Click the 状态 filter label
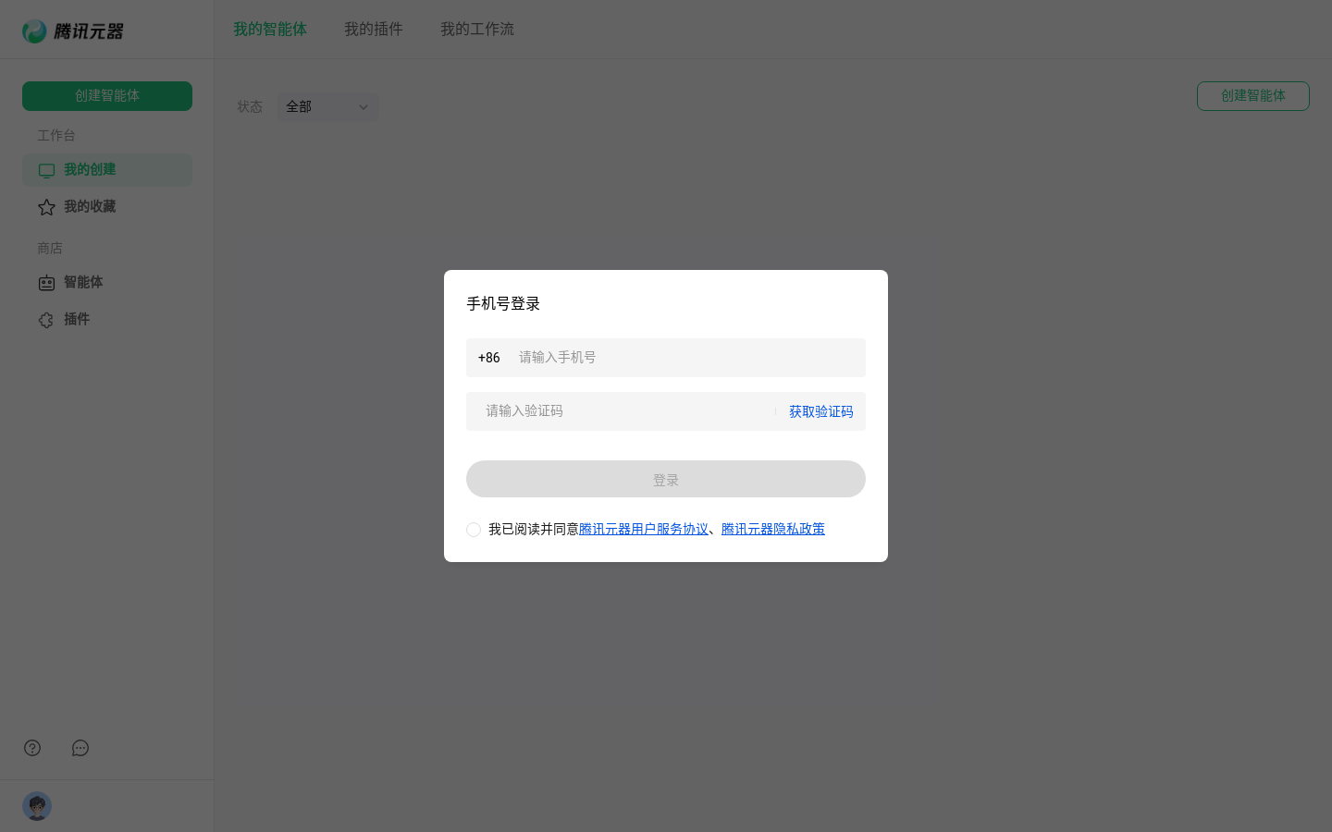This screenshot has height=832, width=1332. [250, 107]
